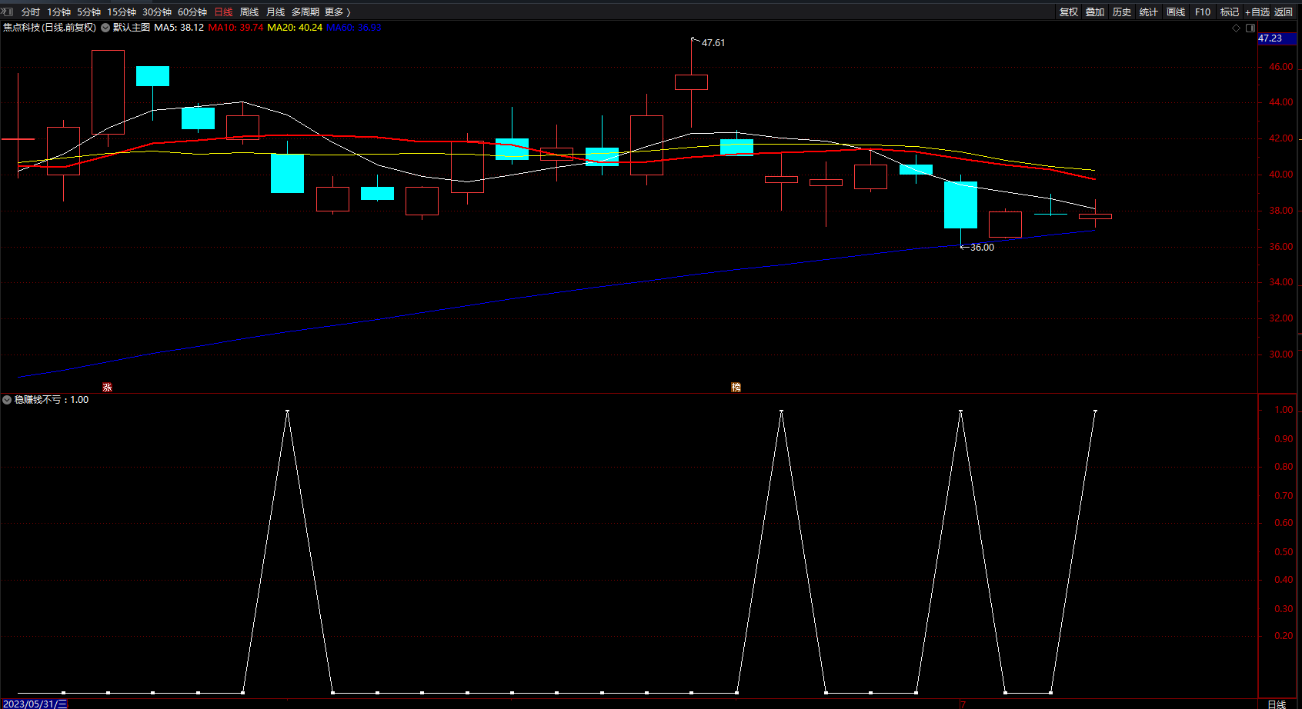Click the cyan candlestick with the 36.00 low

(960, 205)
